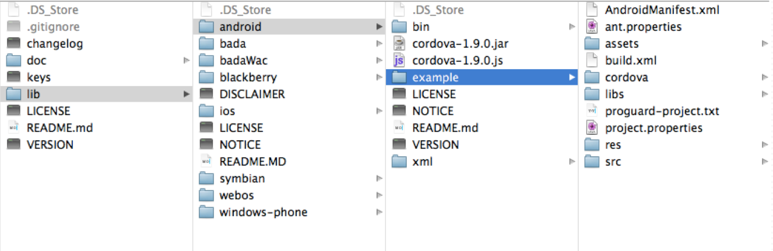Select the libs folder name
The image size is (773, 251).
[x=614, y=94]
